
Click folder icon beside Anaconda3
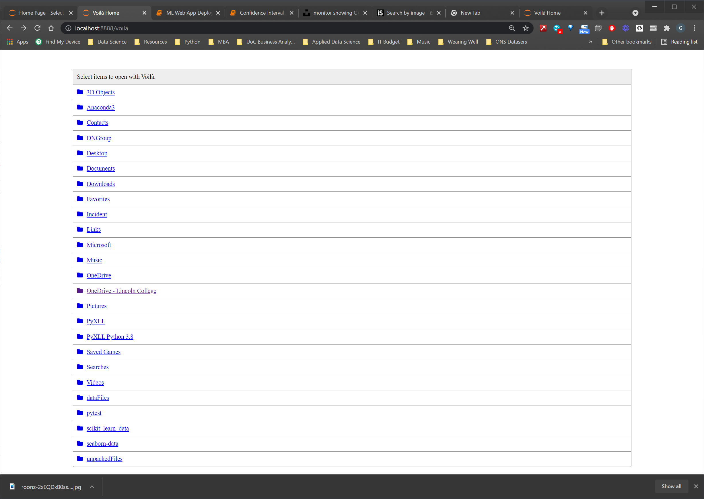80,107
